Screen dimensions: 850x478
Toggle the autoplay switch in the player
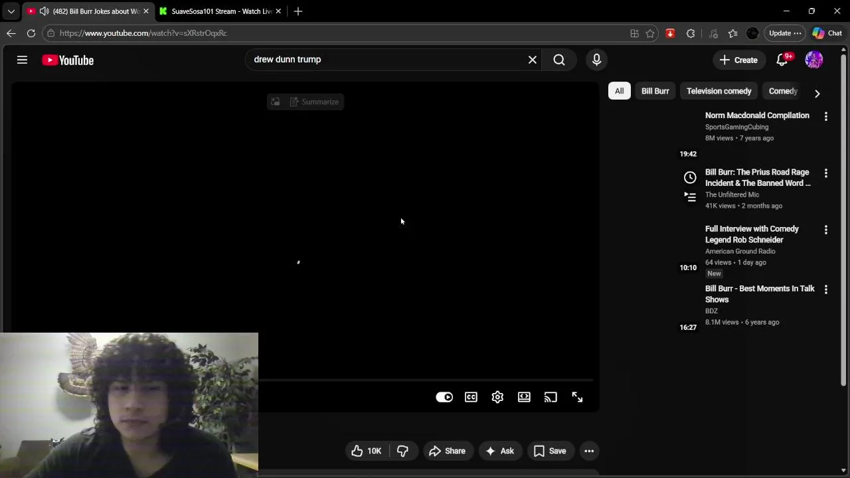pyautogui.click(x=444, y=397)
